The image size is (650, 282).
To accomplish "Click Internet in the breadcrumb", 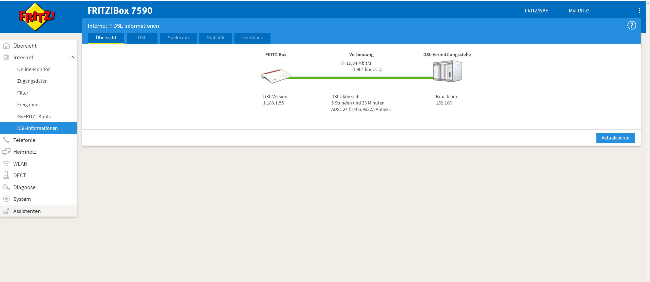I will click(97, 26).
